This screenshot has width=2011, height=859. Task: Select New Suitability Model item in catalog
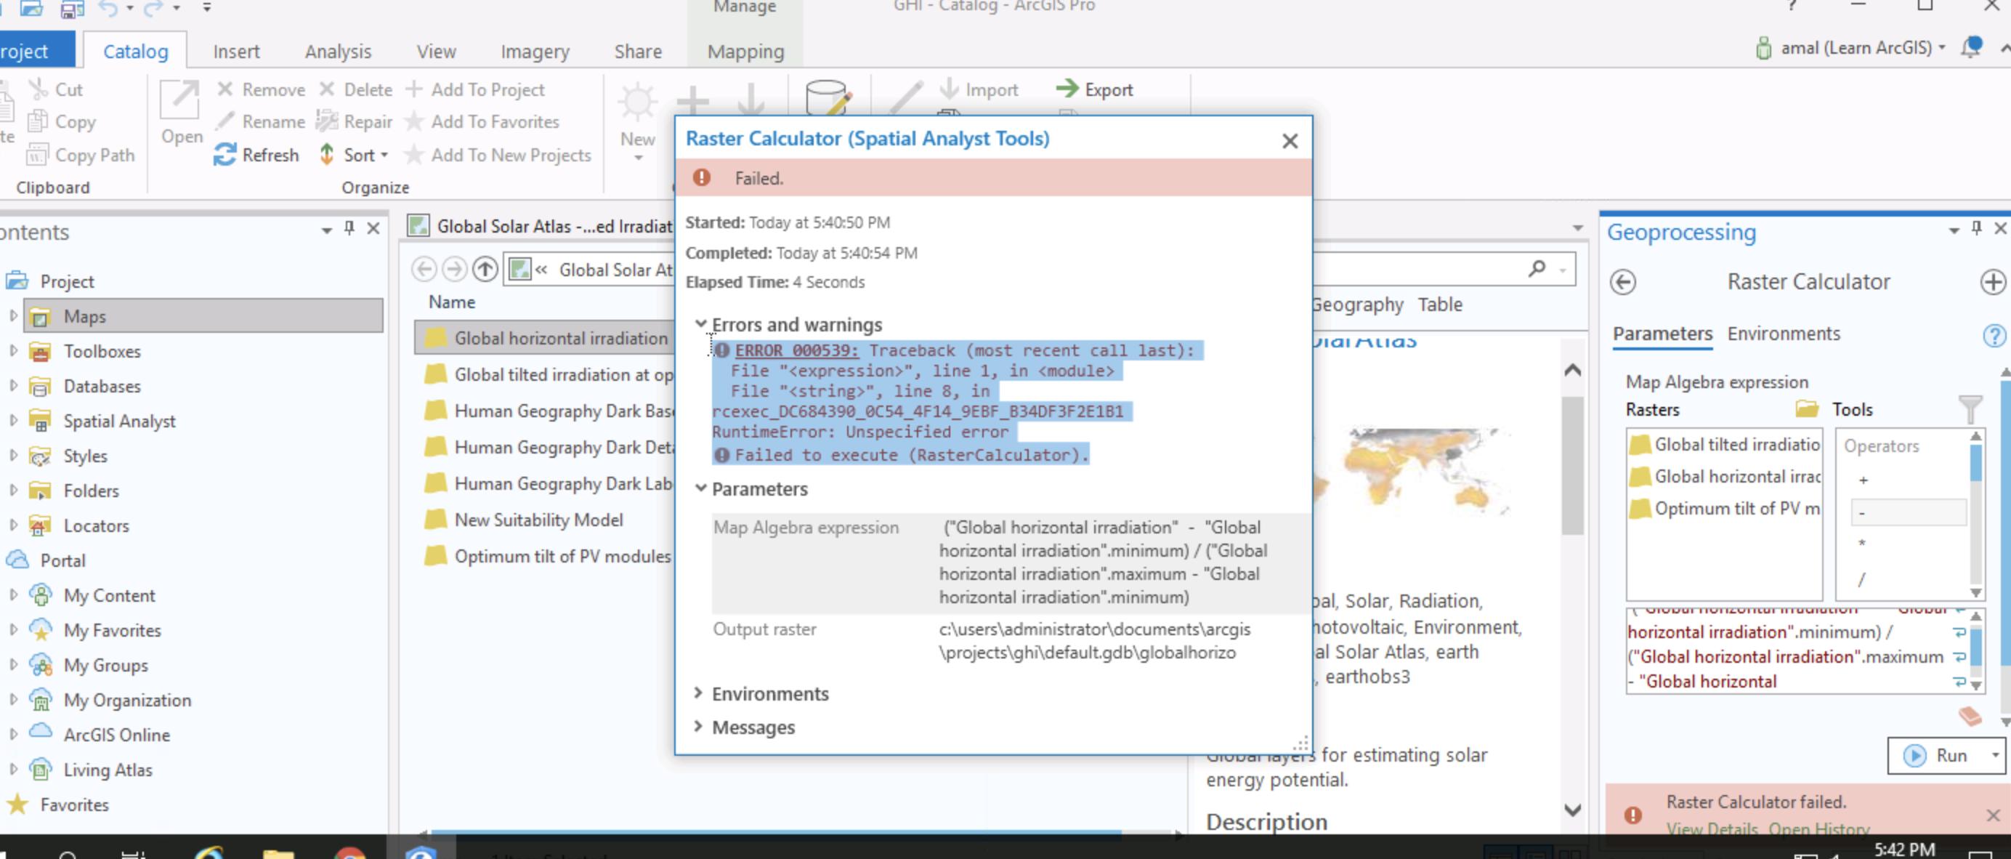[x=538, y=520]
